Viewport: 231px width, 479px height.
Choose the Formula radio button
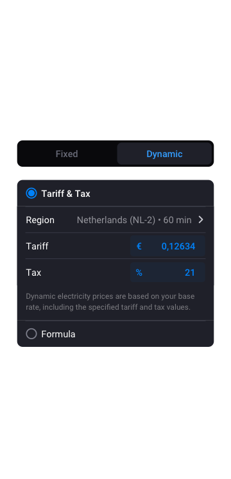(31, 334)
